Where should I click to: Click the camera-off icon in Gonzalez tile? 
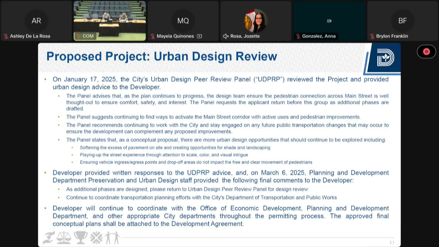329,21
